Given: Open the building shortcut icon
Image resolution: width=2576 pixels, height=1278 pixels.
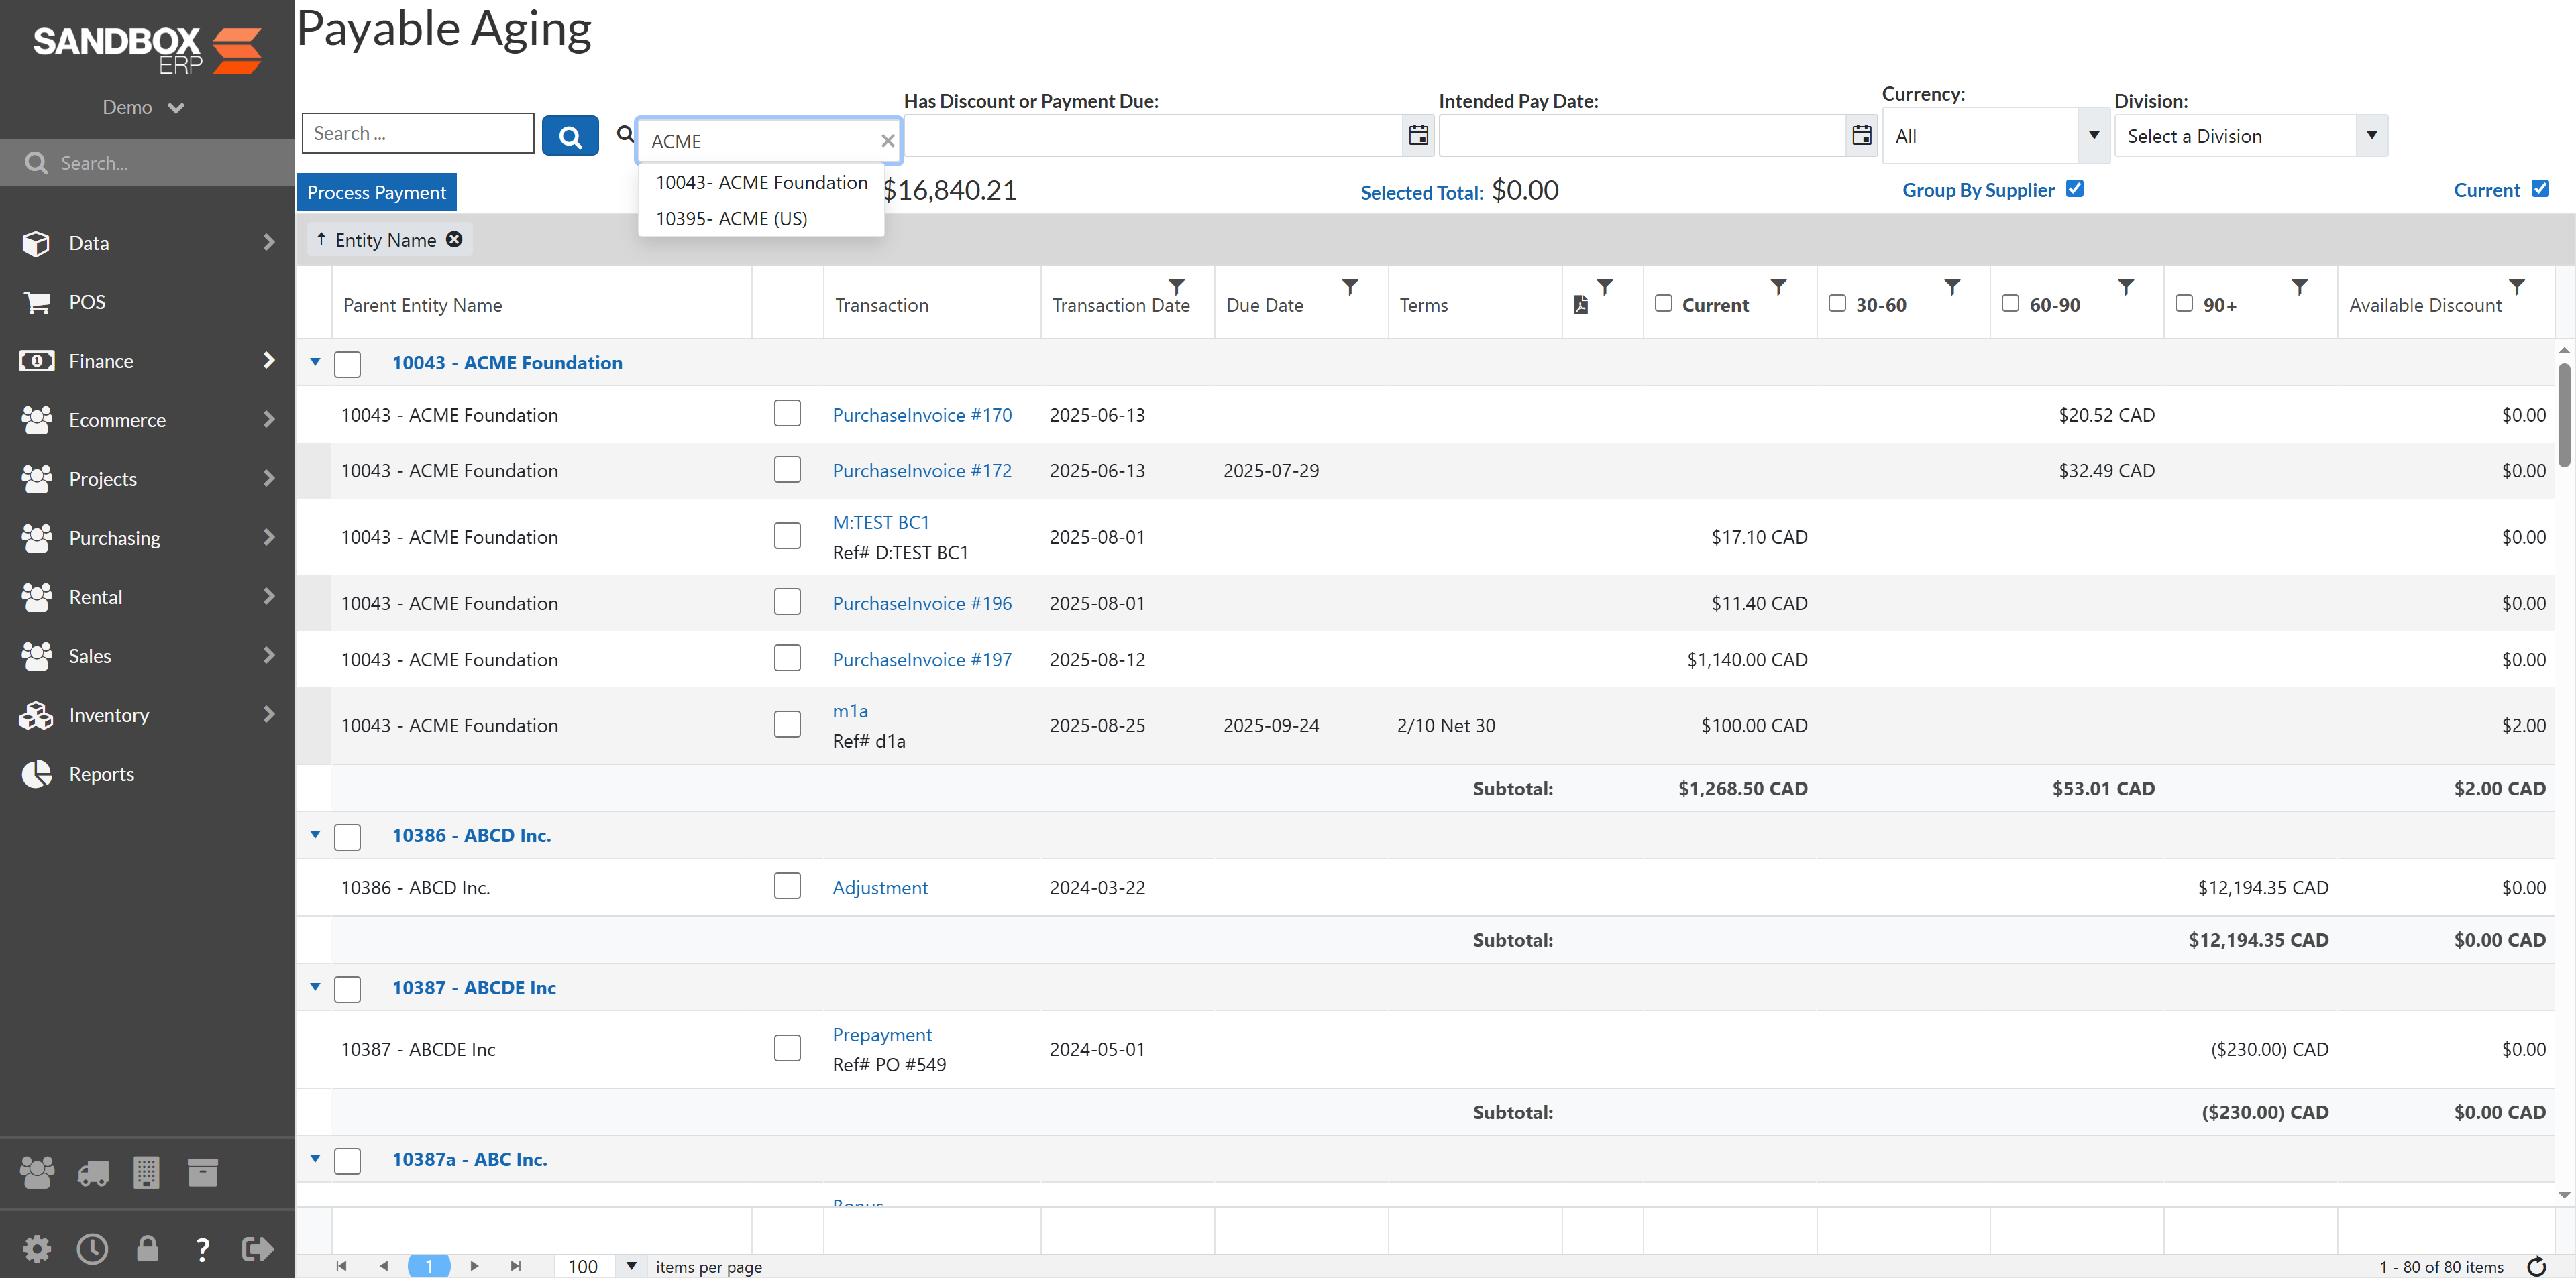Looking at the screenshot, I should 146,1172.
